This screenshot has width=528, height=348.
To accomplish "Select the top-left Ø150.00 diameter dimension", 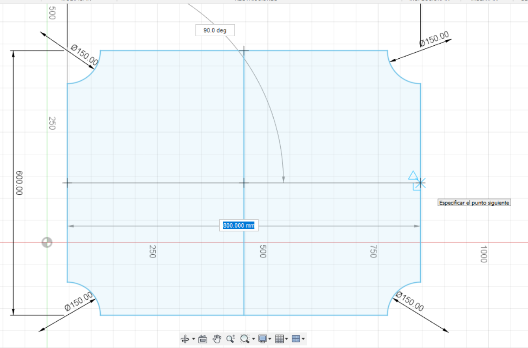I will click(x=84, y=55).
